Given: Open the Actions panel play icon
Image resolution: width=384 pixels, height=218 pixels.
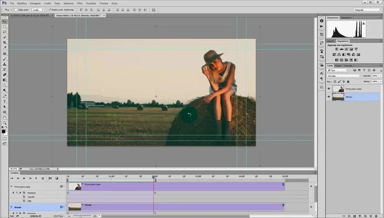Looking at the screenshot, I should tap(321, 26).
